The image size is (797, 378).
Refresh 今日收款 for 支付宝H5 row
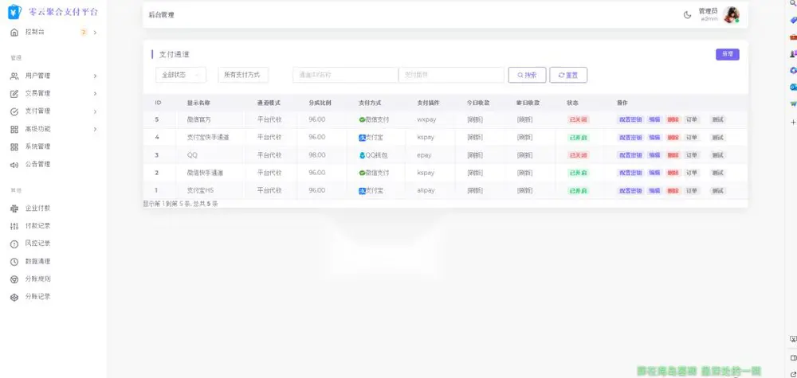point(475,191)
